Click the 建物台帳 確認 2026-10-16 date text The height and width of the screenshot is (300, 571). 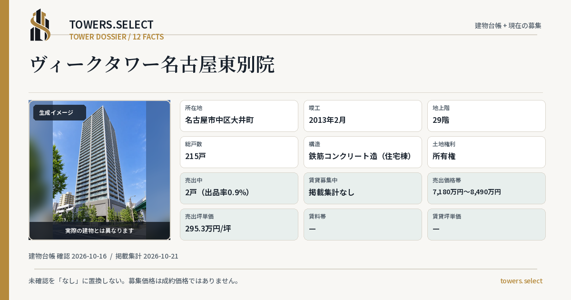click(x=68, y=256)
